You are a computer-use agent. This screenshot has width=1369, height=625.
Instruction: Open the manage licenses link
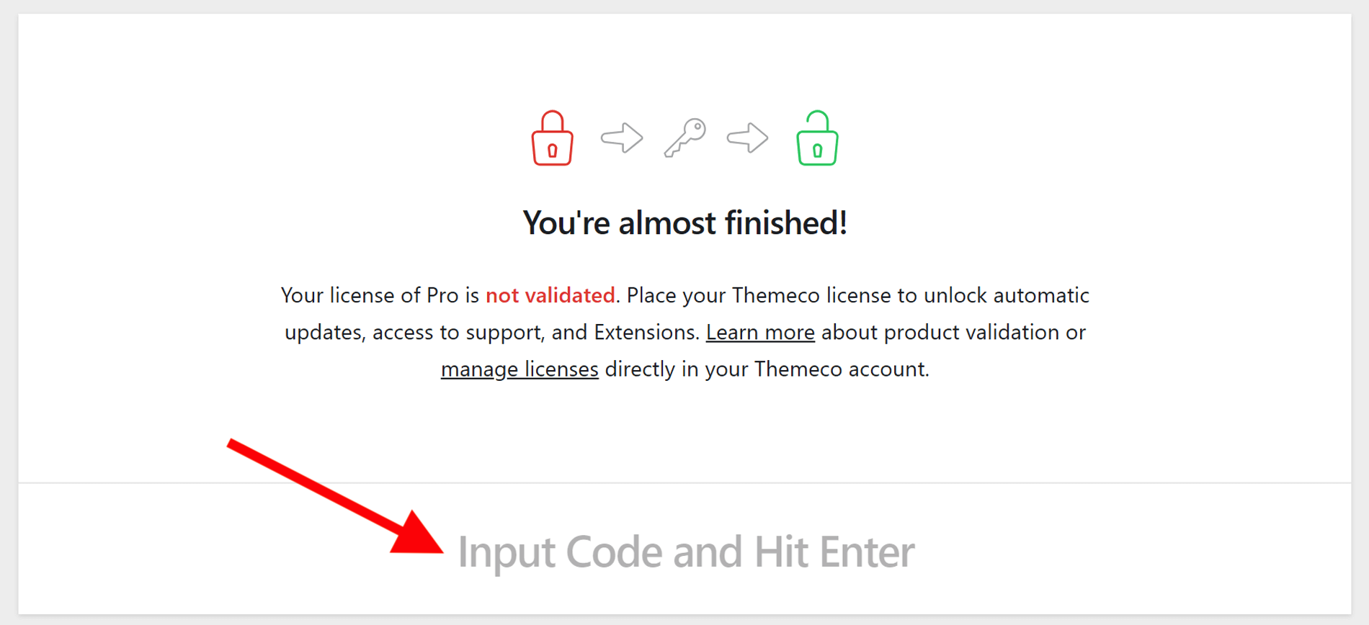(519, 369)
